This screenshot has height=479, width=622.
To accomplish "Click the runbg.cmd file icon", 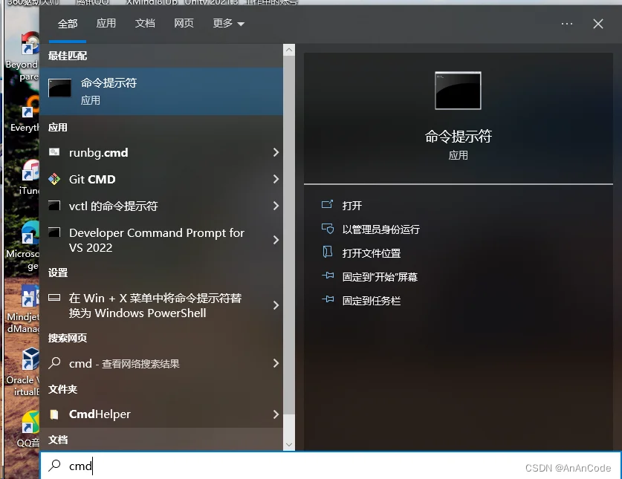I will click(x=54, y=152).
